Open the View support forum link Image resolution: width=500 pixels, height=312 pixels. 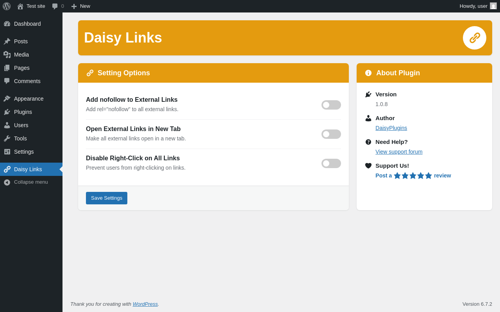pyautogui.click(x=399, y=152)
